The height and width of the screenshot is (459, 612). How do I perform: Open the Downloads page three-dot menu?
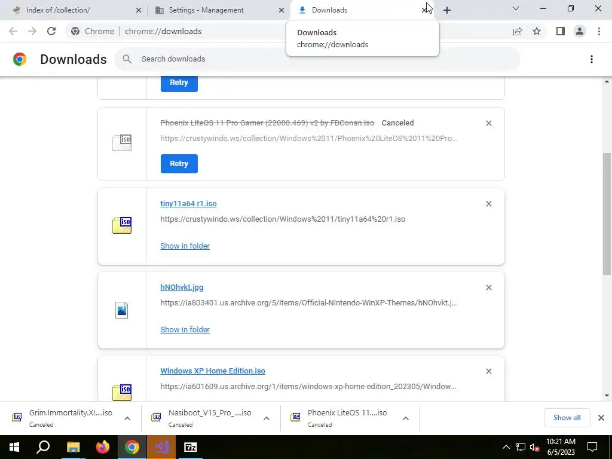click(592, 59)
